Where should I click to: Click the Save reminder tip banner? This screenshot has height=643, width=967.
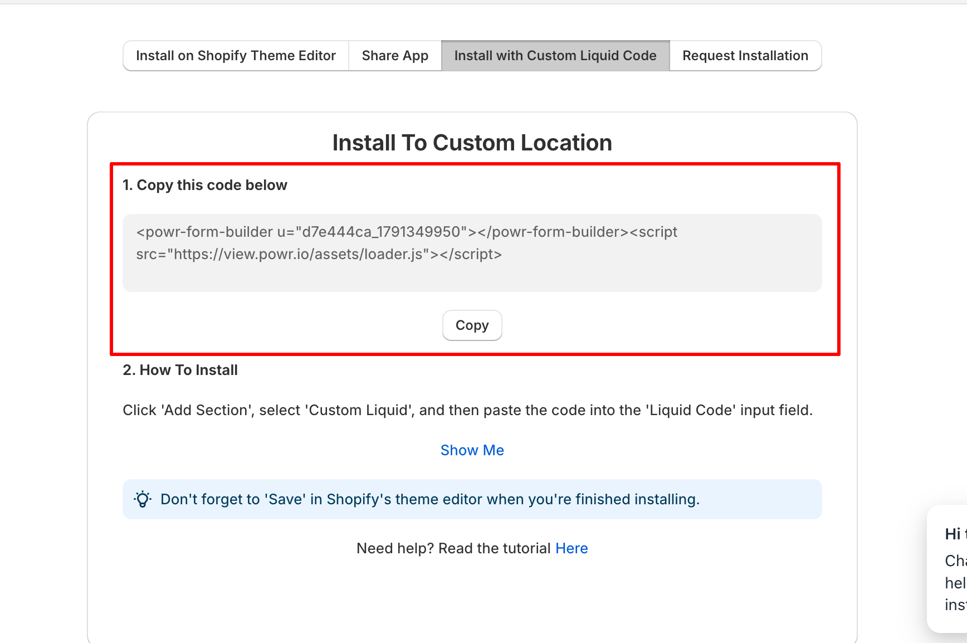coord(472,499)
